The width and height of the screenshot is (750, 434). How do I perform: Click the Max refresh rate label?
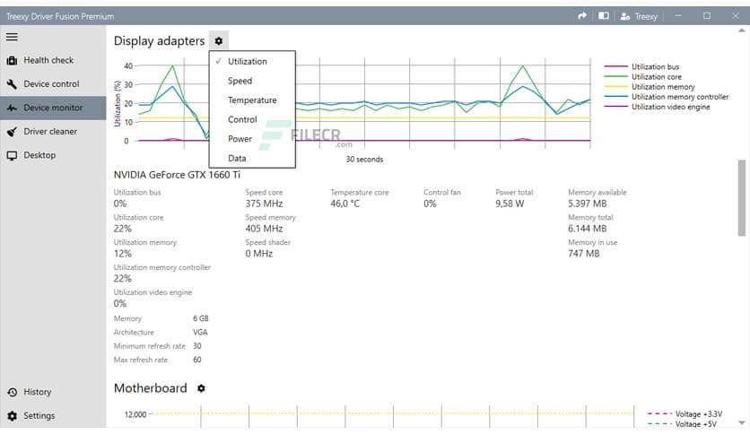(x=141, y=360)
